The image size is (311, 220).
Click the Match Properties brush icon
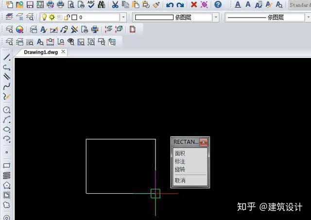(156, 4)
